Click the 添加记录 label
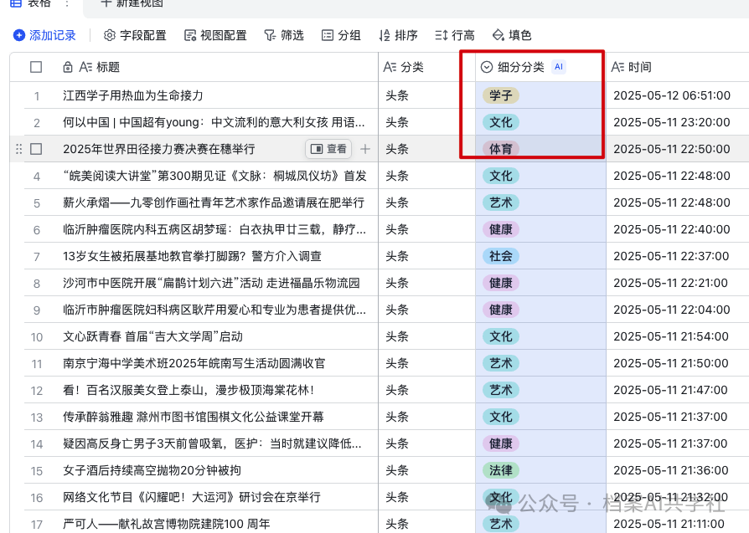Viewport: 749px width, 533px height. 53,35
